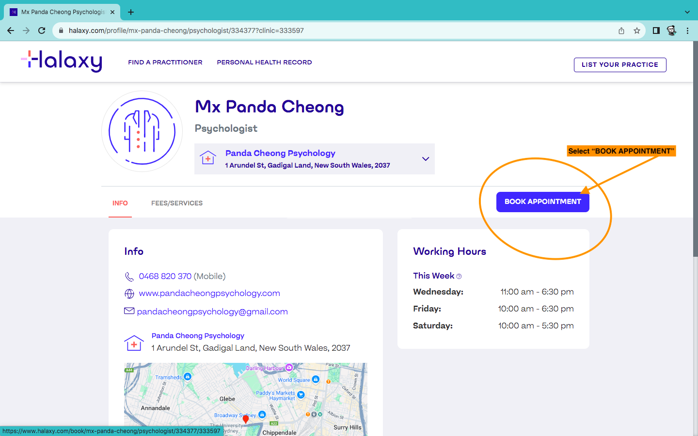Click the share page icon in address bar
The image size is (698, 436).
click(x=621, y=31)
